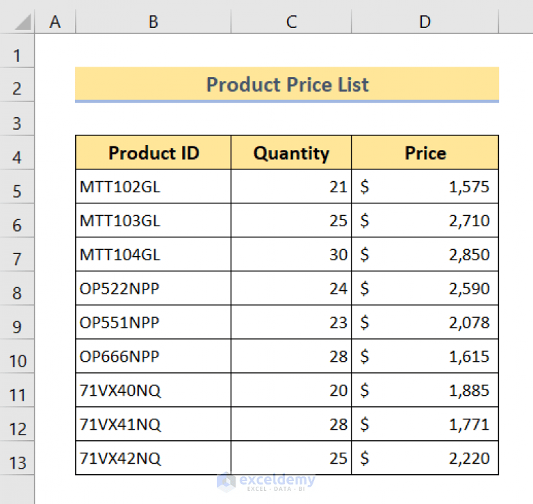Screen dimensions: 533x504
Task: Select cell containing MTT103GL
Action: (154, 221)
